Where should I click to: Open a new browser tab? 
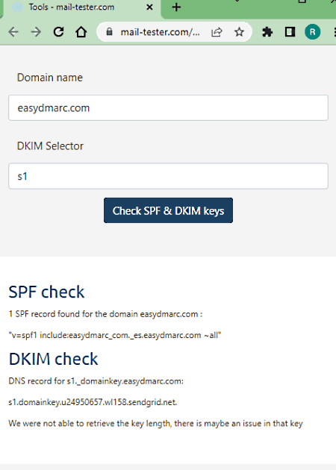[x=176, y=7]
